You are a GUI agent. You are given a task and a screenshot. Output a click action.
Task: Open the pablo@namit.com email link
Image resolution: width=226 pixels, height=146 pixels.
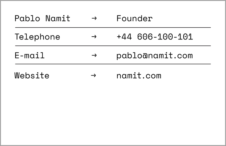click(155, 56)
